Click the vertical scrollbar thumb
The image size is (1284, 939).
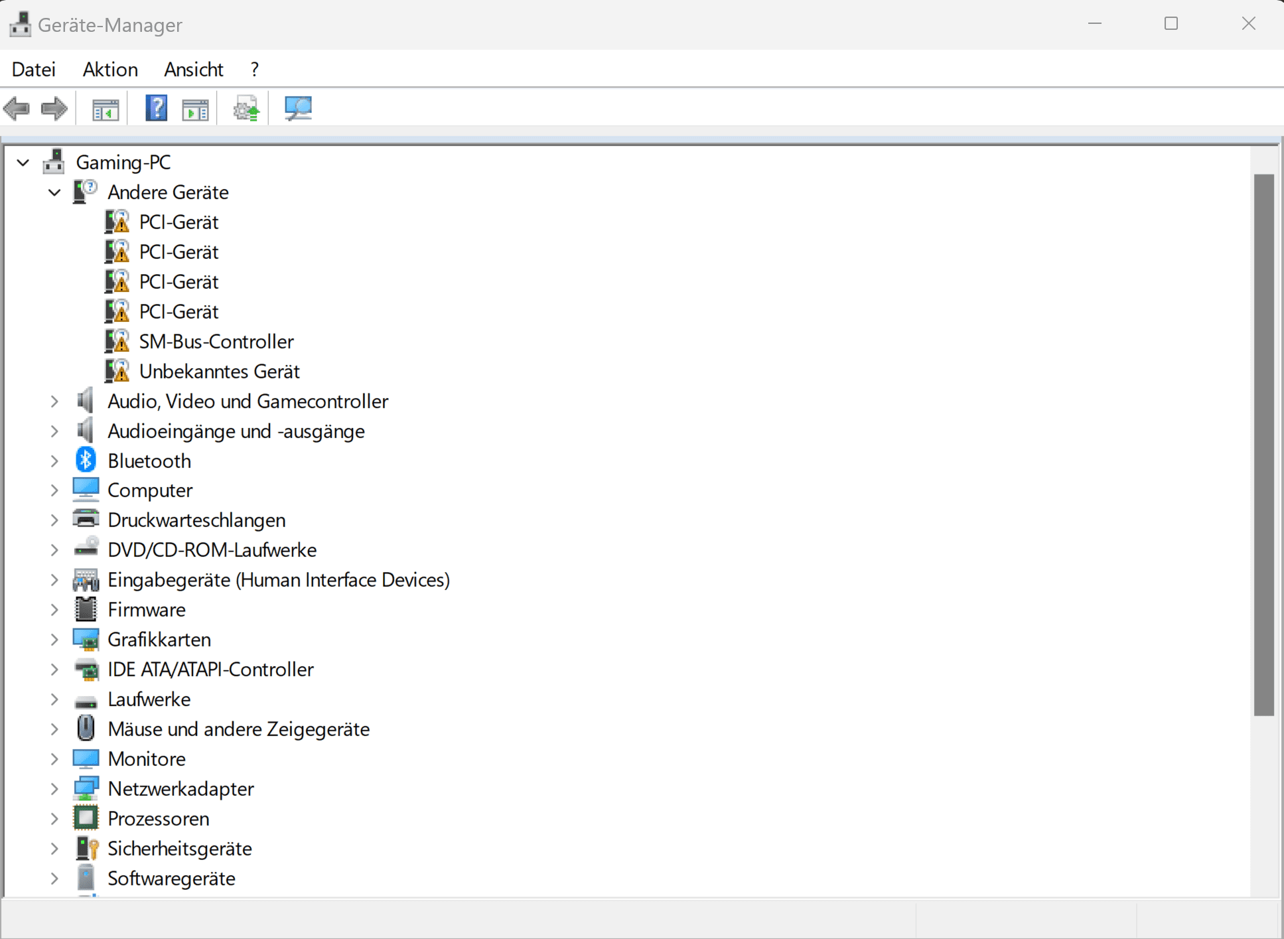1263,445
